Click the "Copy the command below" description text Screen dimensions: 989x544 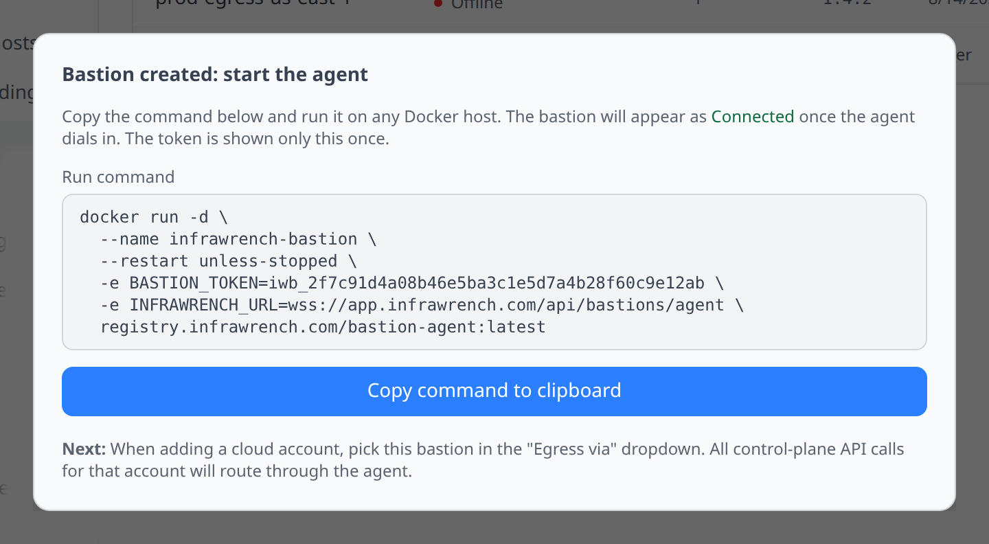tap(488, 127)
